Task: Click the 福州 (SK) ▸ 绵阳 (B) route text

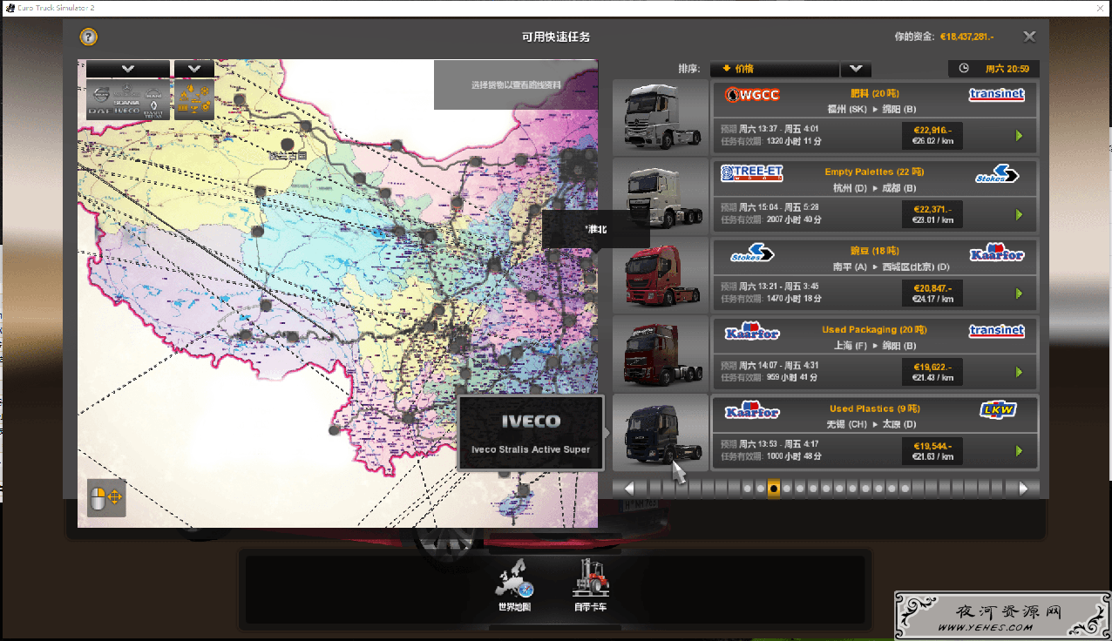Action: [871, 109]
